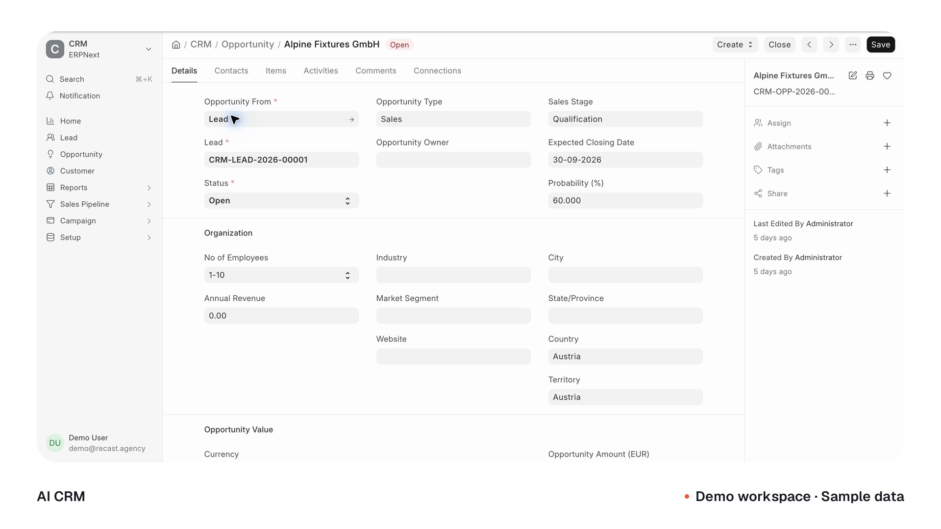Add an assignee with Assign plus icon
Screen dimensions: 941x529
click(887, 123)
